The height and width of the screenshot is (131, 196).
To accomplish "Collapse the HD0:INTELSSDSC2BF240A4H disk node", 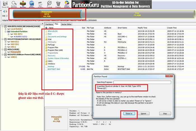I will click(x=3, y=26).
